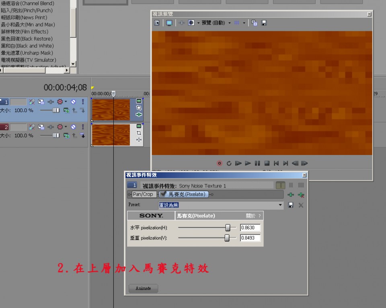Save preview snapshot to file
Viewport: 386px width, 308px height.
point(264,23)
